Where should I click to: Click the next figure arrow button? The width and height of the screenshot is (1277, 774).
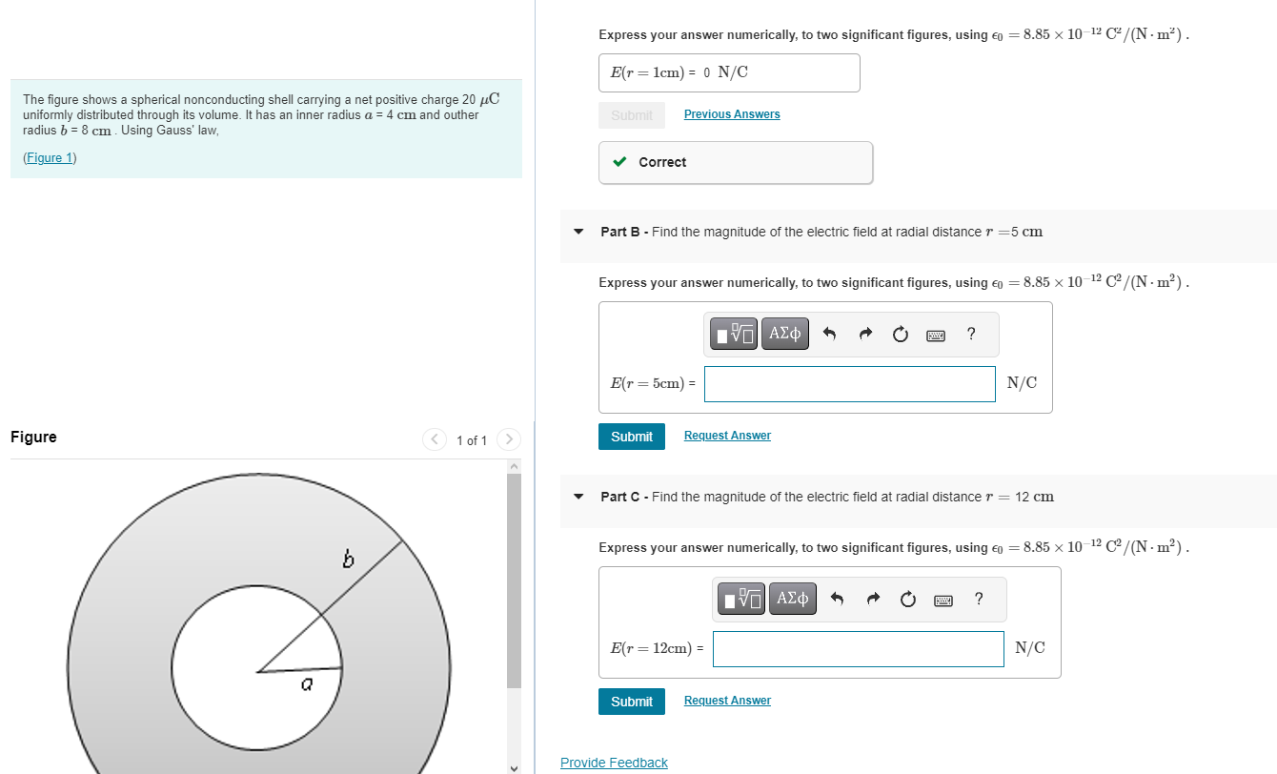point(509,439)
